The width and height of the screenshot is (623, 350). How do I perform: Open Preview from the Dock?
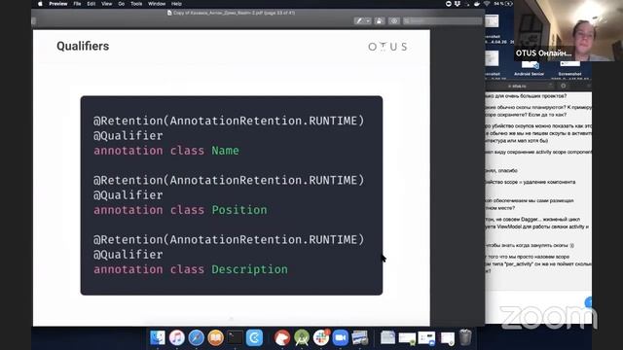359,337
